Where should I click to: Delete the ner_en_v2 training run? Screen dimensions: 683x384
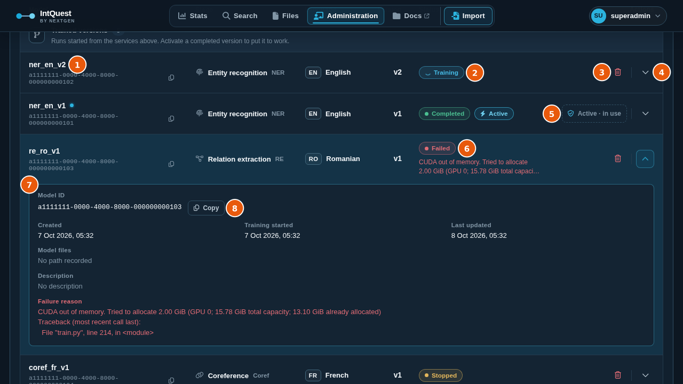point(618,72)
